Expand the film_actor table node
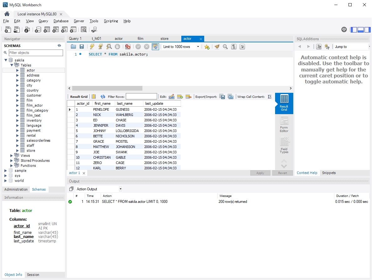372x280 pixels. (x=17, y=105)
